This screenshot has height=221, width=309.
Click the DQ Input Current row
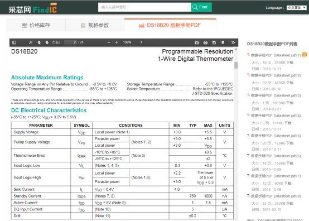(x=122, y=209)
